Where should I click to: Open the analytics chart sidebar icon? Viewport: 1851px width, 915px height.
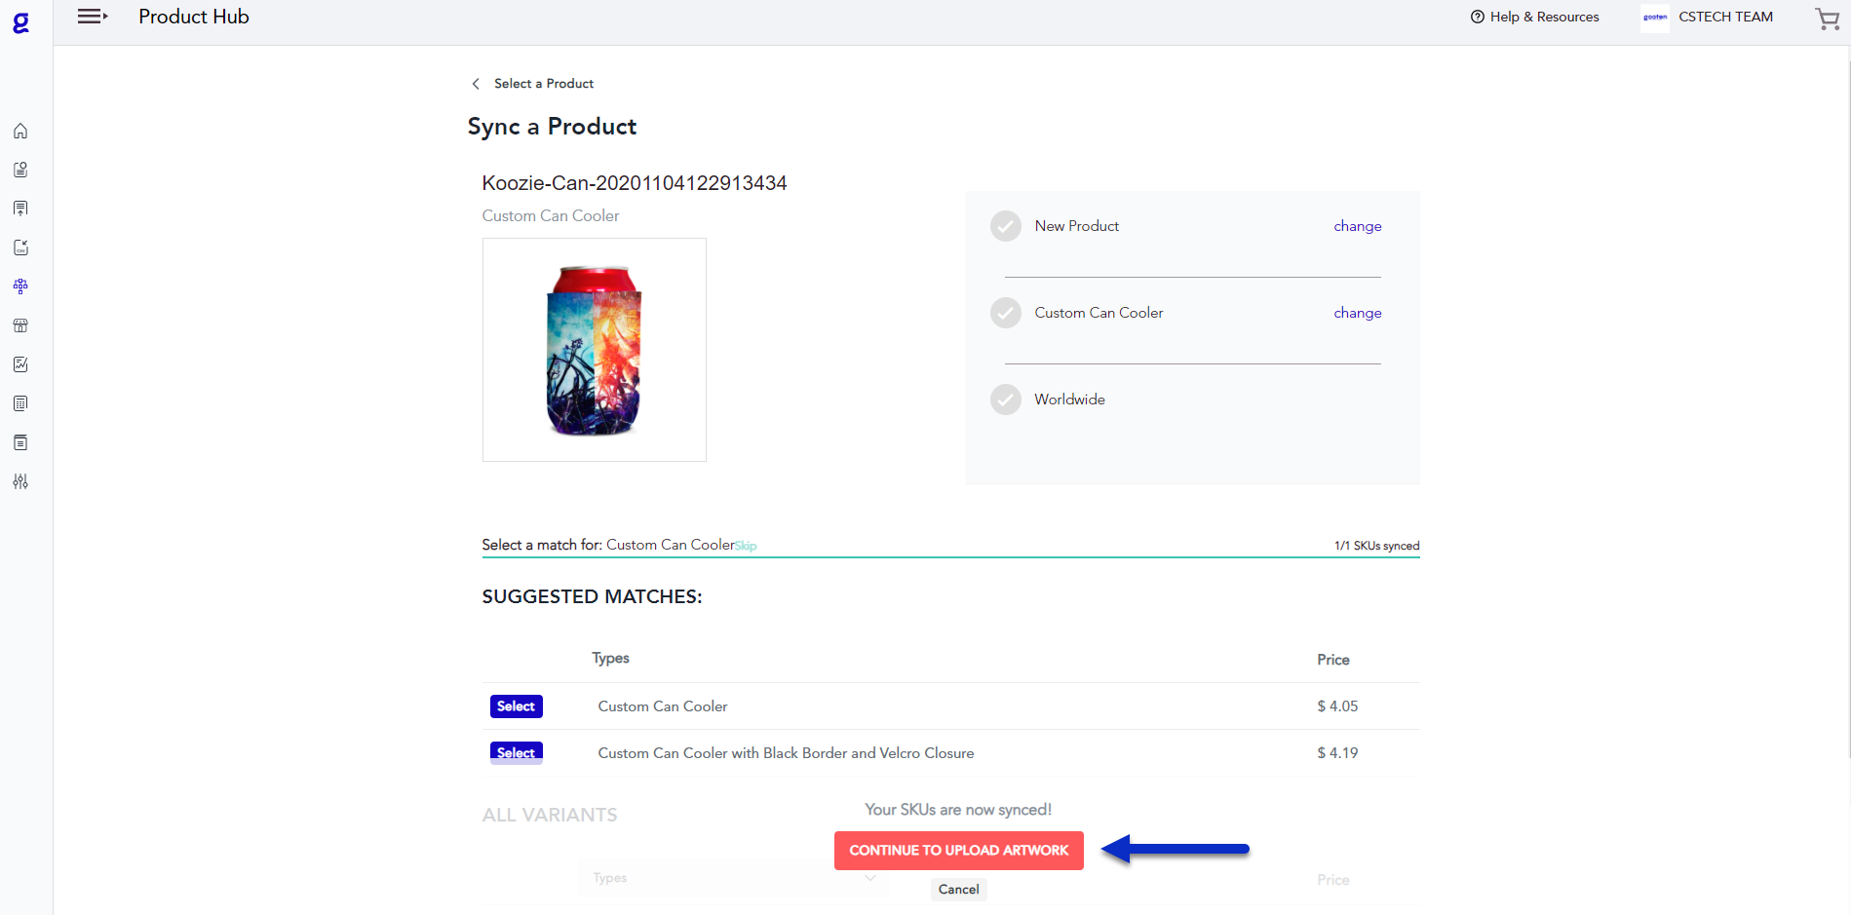pyautogui.click(x=20, y=364)
